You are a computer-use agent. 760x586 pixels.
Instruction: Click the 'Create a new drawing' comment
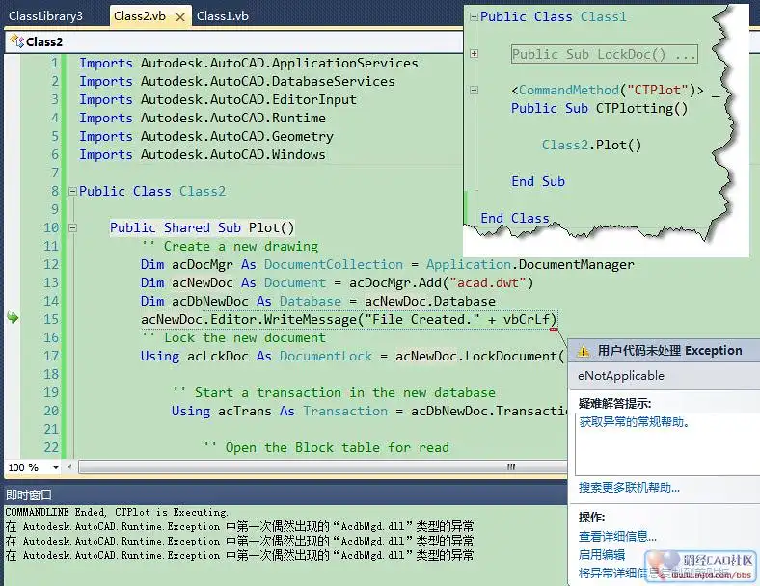point(230,246)
